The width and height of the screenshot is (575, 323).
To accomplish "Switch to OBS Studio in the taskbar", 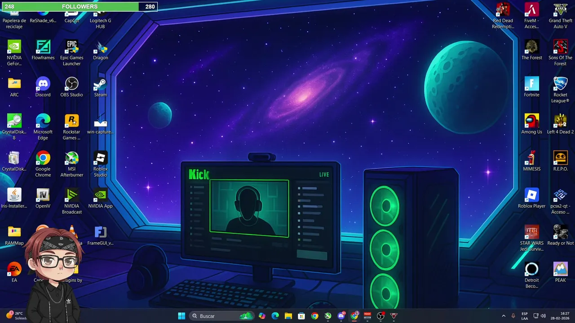I will 380,316.
